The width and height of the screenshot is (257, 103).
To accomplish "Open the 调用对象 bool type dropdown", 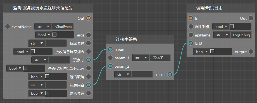I will point(221,26).
